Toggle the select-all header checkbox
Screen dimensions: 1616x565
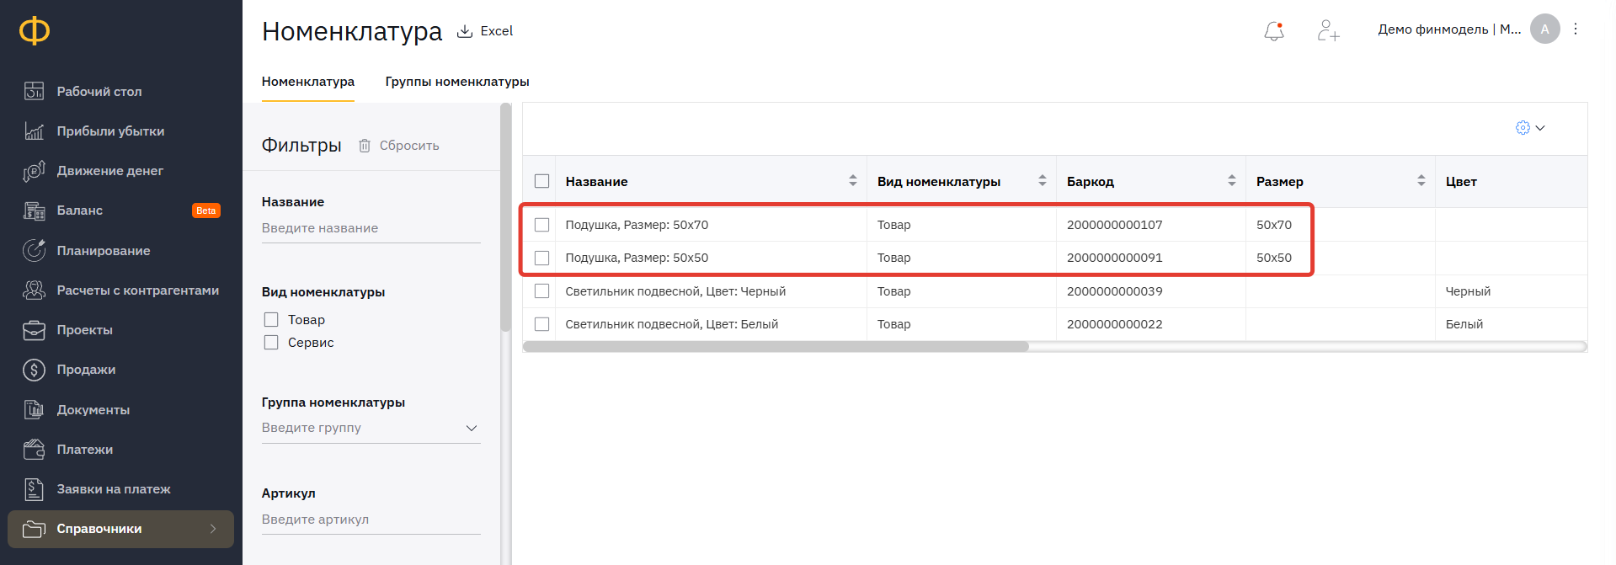coord(541,181)
